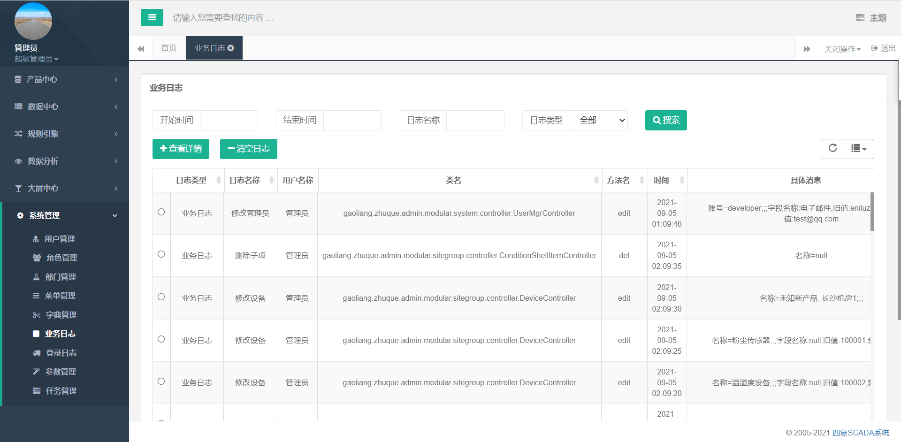This screenshot has height=442, width=901.
Task: Click into the 开始时间 input field
Action: tap(229, 120)
